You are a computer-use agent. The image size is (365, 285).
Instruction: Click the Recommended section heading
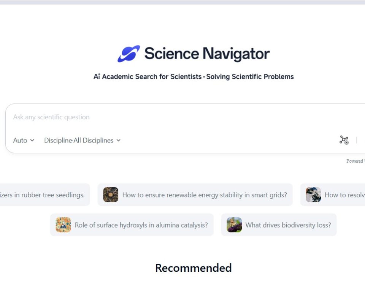click(x=194, y=268)
